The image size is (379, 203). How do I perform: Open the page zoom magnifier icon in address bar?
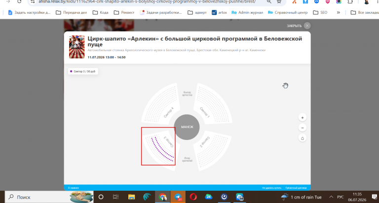pos(269,1)
